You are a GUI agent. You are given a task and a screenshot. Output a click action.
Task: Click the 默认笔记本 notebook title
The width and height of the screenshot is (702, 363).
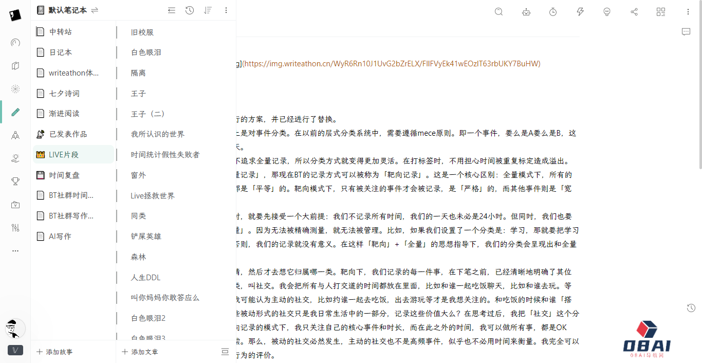point(68,10)
